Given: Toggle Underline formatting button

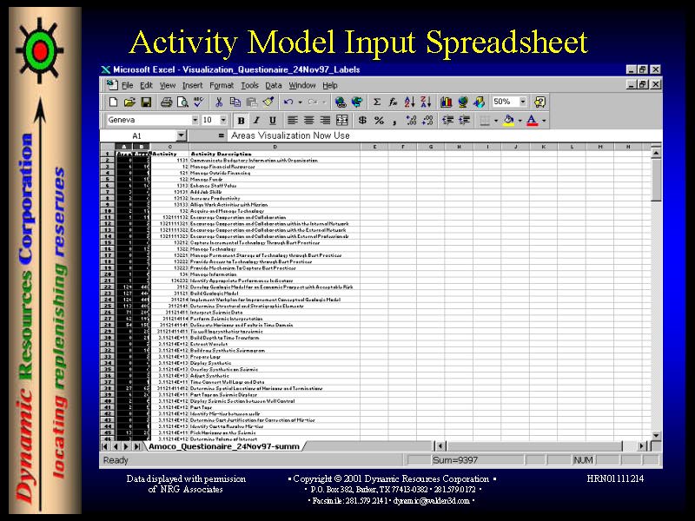Looking at the screenshot, I should pos(272,121).
